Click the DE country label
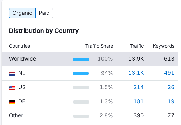The height and width of the screenshot is (125, 181). [22, 101]
